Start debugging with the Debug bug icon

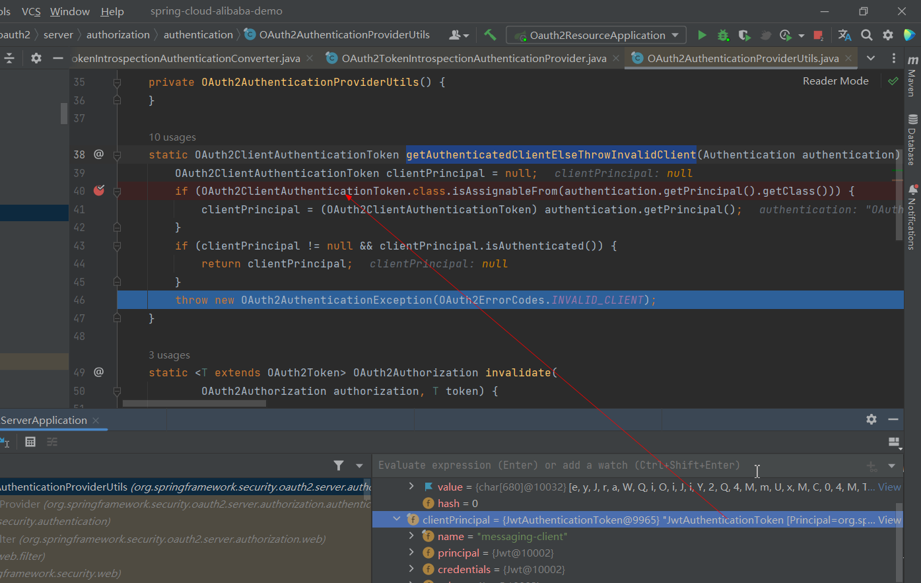[x=723, y=35]
